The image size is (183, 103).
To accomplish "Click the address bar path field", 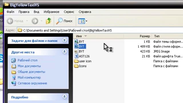I will (x=100, y=30).
